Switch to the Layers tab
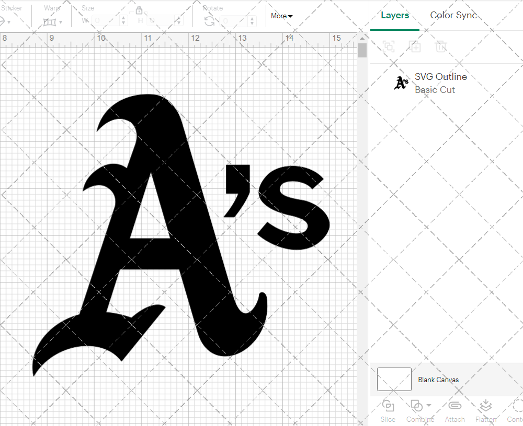Screen dimensions: 523x426 (395, 15)
